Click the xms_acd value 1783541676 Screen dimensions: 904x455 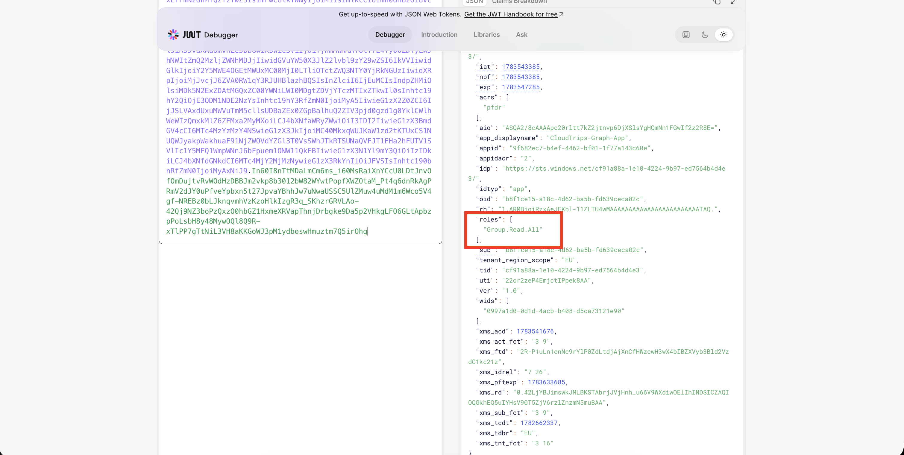[x=535, y=331]
